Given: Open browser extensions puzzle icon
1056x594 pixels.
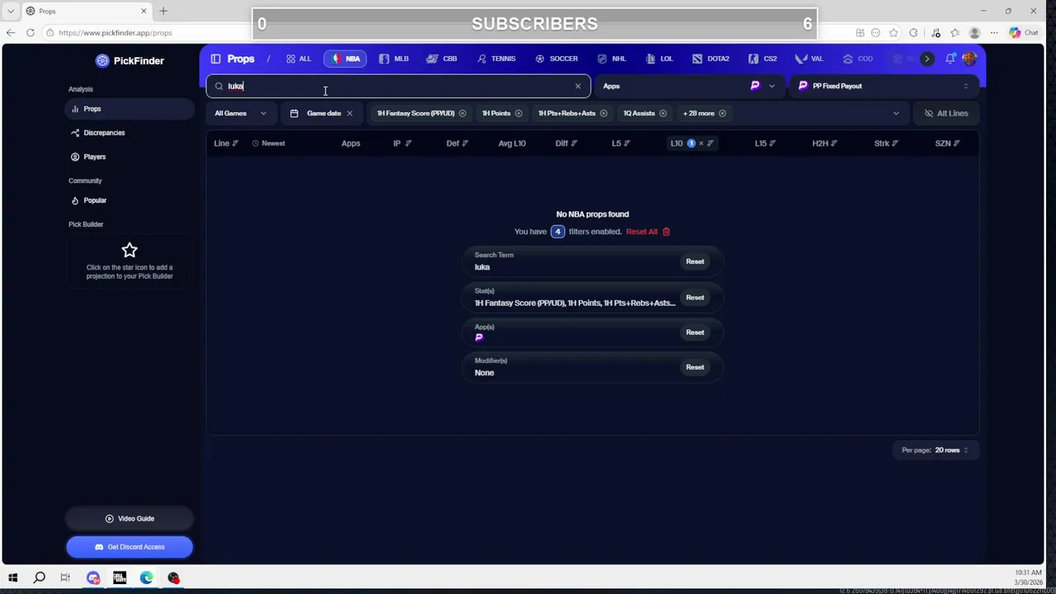Looking at the screenshot, I should click(913, 32).
